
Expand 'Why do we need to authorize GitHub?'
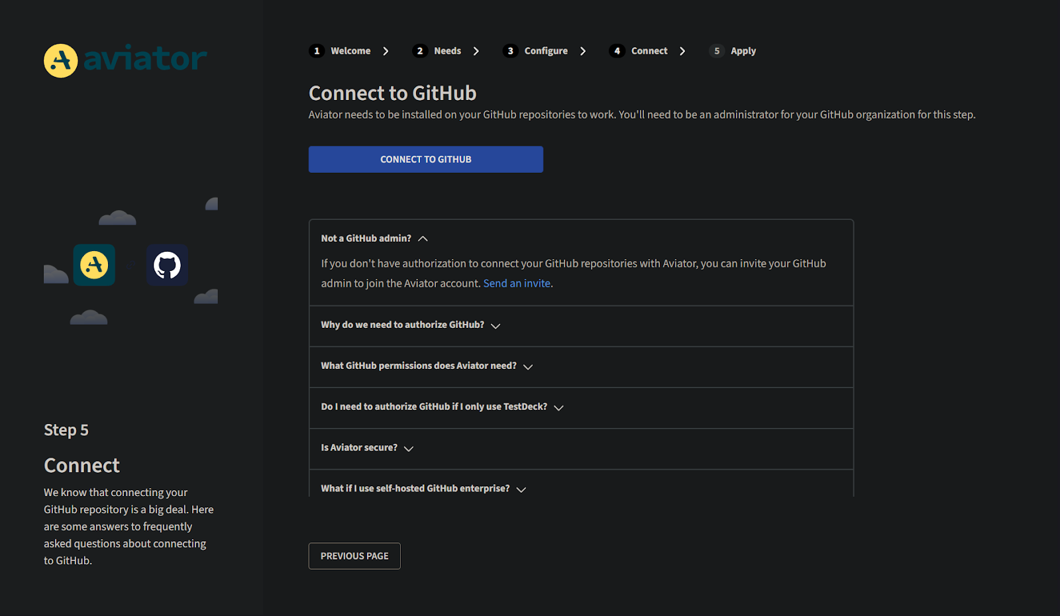pos(581,325)
